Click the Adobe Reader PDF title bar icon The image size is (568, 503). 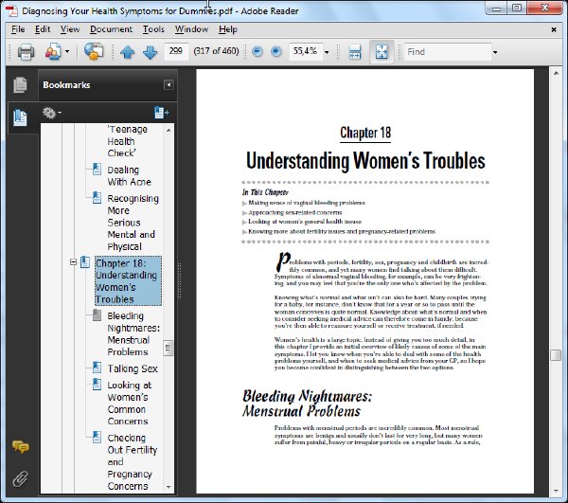coord(11,11)
